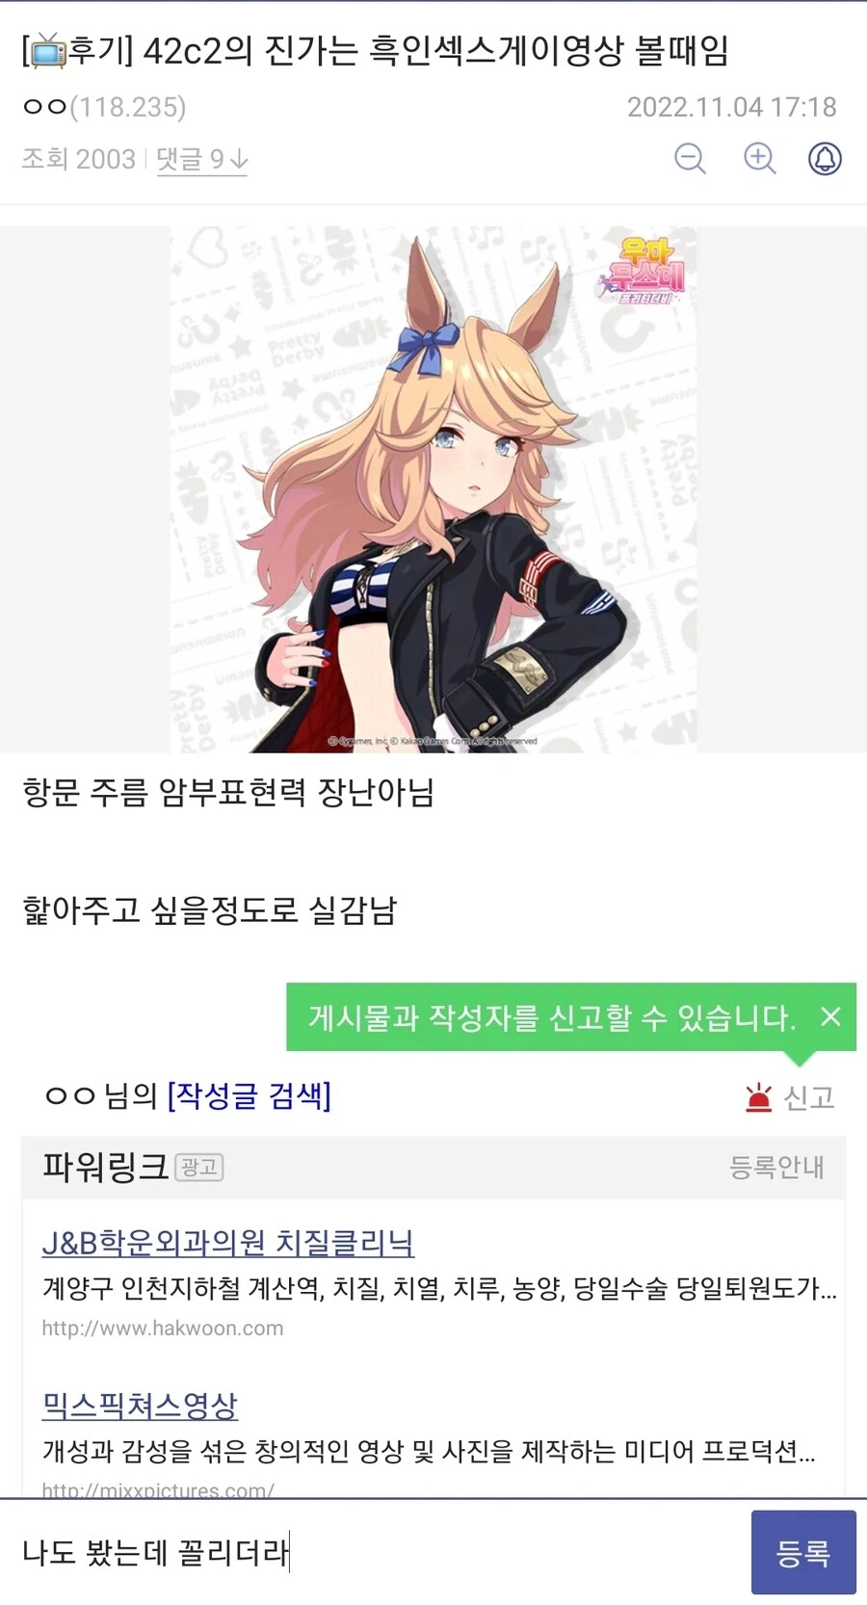The image size is (867, 1605).
Task: Click the 광고 ad badge next to 파워링크
Action: coord(199,1168)
